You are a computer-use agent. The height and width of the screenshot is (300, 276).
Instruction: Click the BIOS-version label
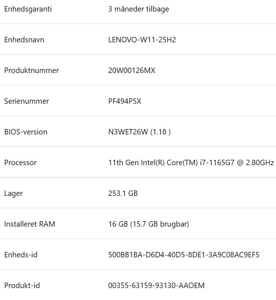point(26,132)
